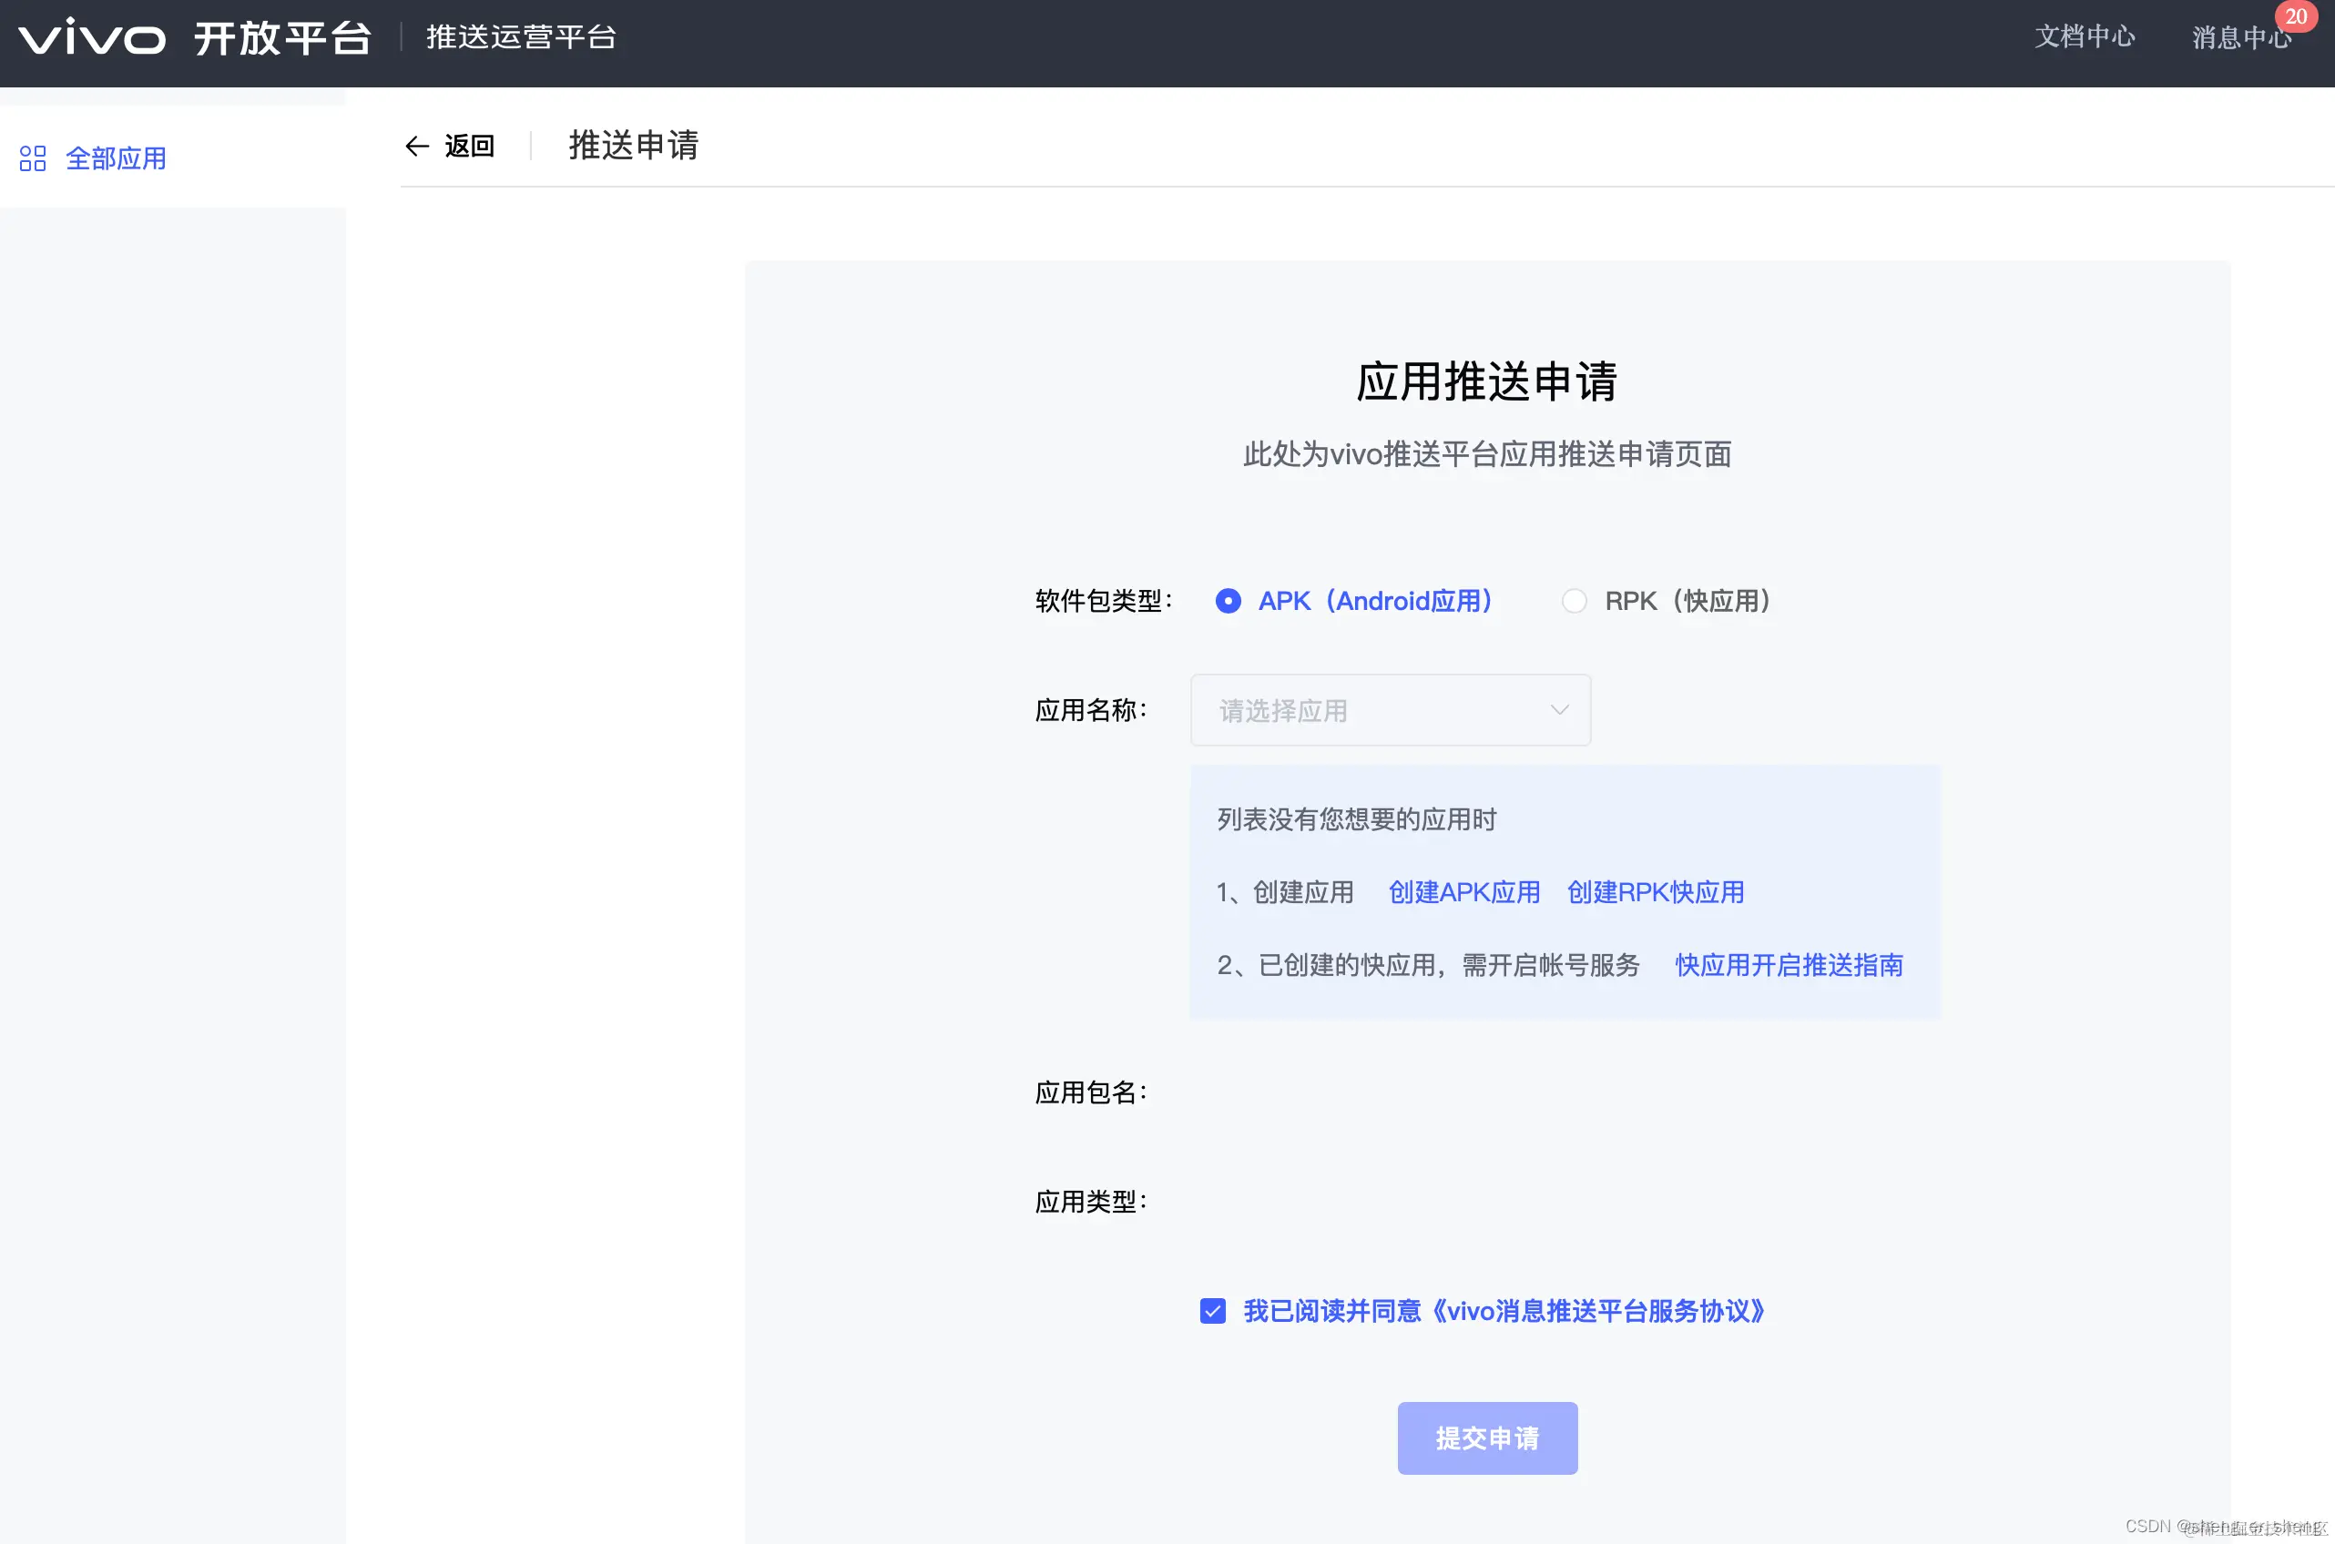Click the 此处为vivo推送平台应用推送申请页面 subtitle
Image resolution: width=2335 pixels, height=1544 pixels.
[1487, 454]
